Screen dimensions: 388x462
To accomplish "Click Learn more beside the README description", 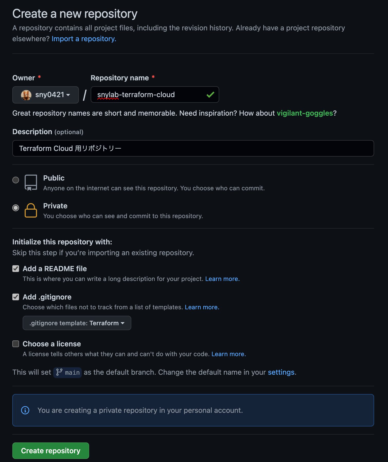I will click(222, 279).
